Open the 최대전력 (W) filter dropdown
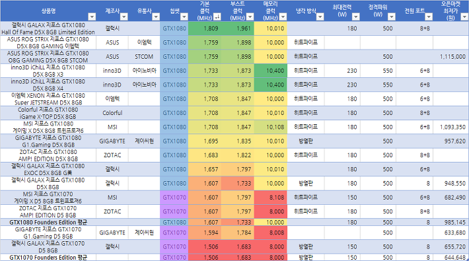Screen dimensions: 469x261 355,17
